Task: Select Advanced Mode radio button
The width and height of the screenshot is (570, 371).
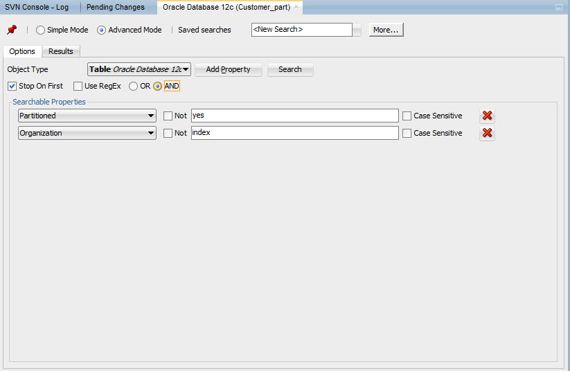Action: click(101, 30)
